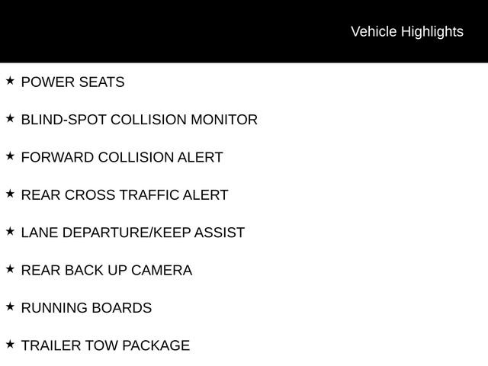This screenshot has height=366, width=488.
Task: Click the RUNNING BOARDS label
Action: tap(86, 308)
